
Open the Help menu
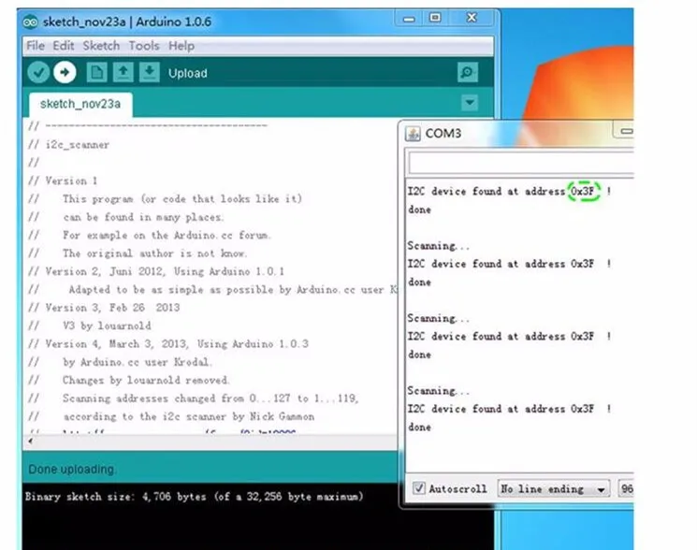point(182,46)
